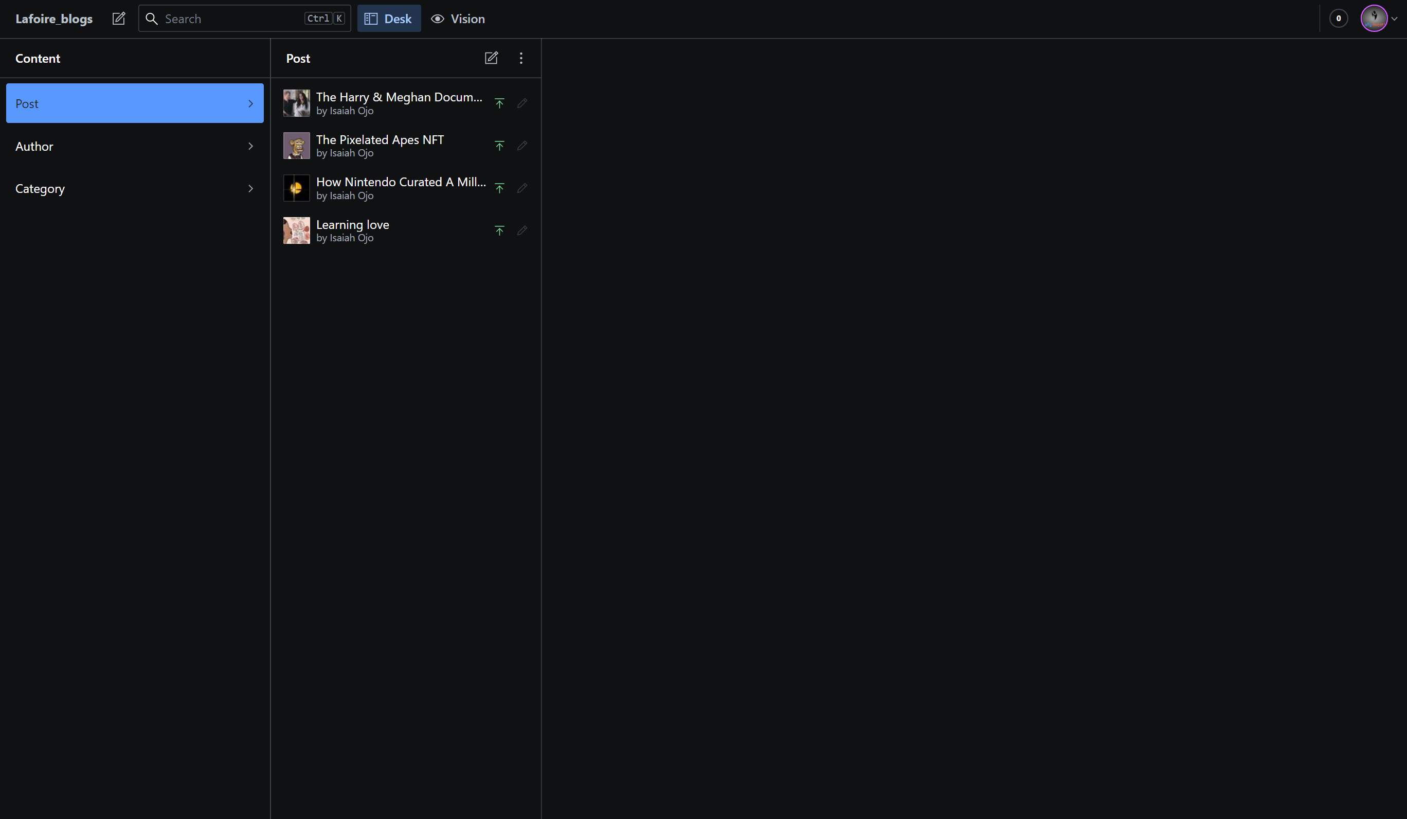Screen dimensions: 1407x819
Task: Click published arrow icon on Nintendo post
Action: tap(499, 188)
